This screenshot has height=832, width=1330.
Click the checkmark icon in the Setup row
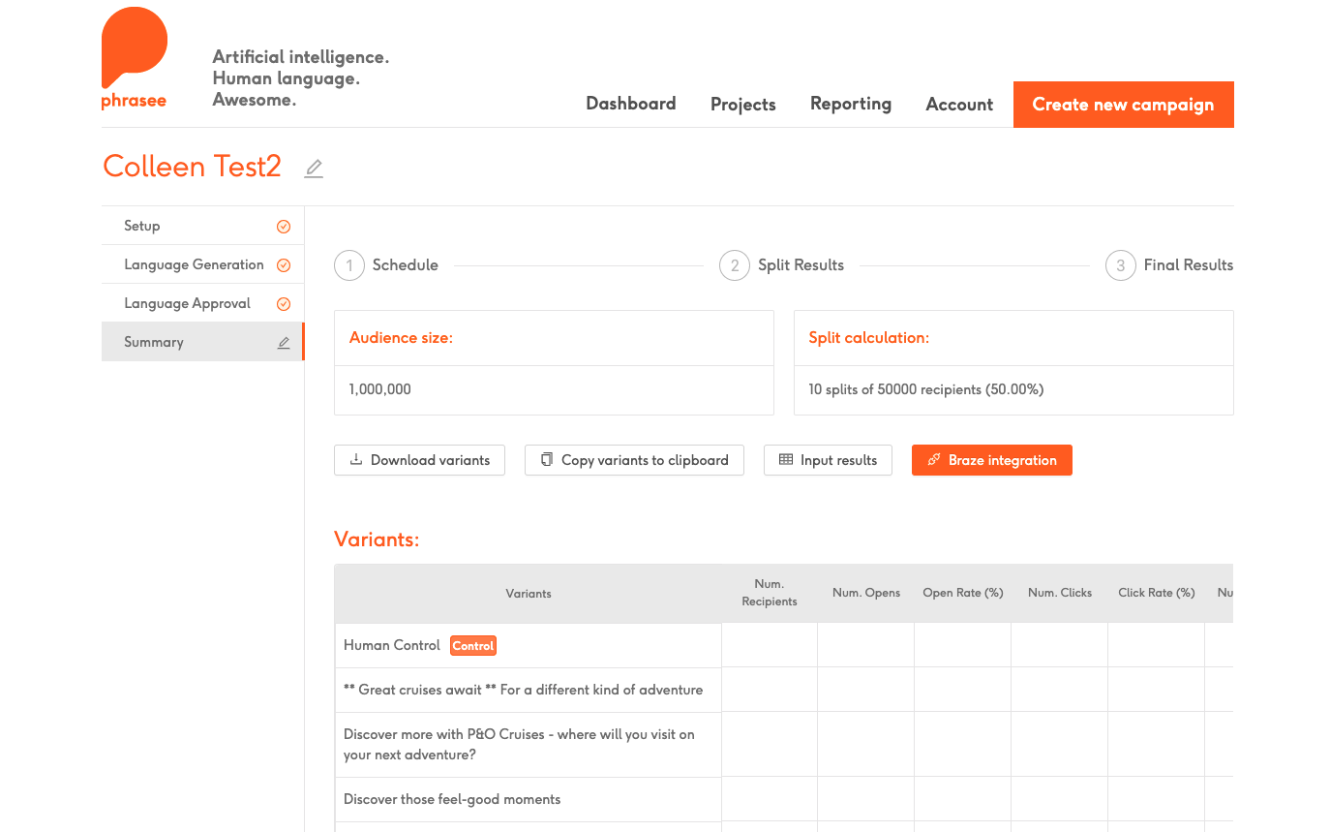(284, 226)
